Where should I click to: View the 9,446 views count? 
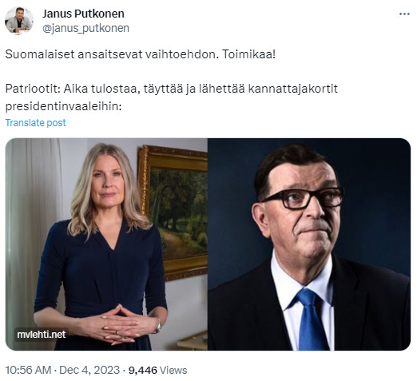tap(143, 370)
